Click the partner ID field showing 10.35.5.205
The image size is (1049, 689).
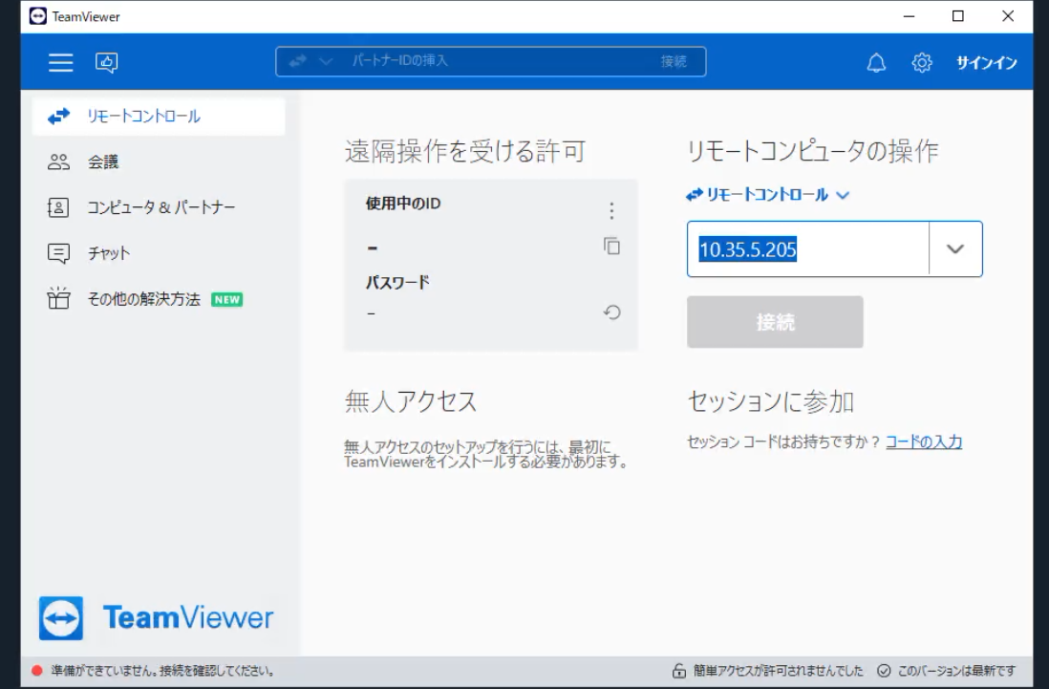pos(807,249)
